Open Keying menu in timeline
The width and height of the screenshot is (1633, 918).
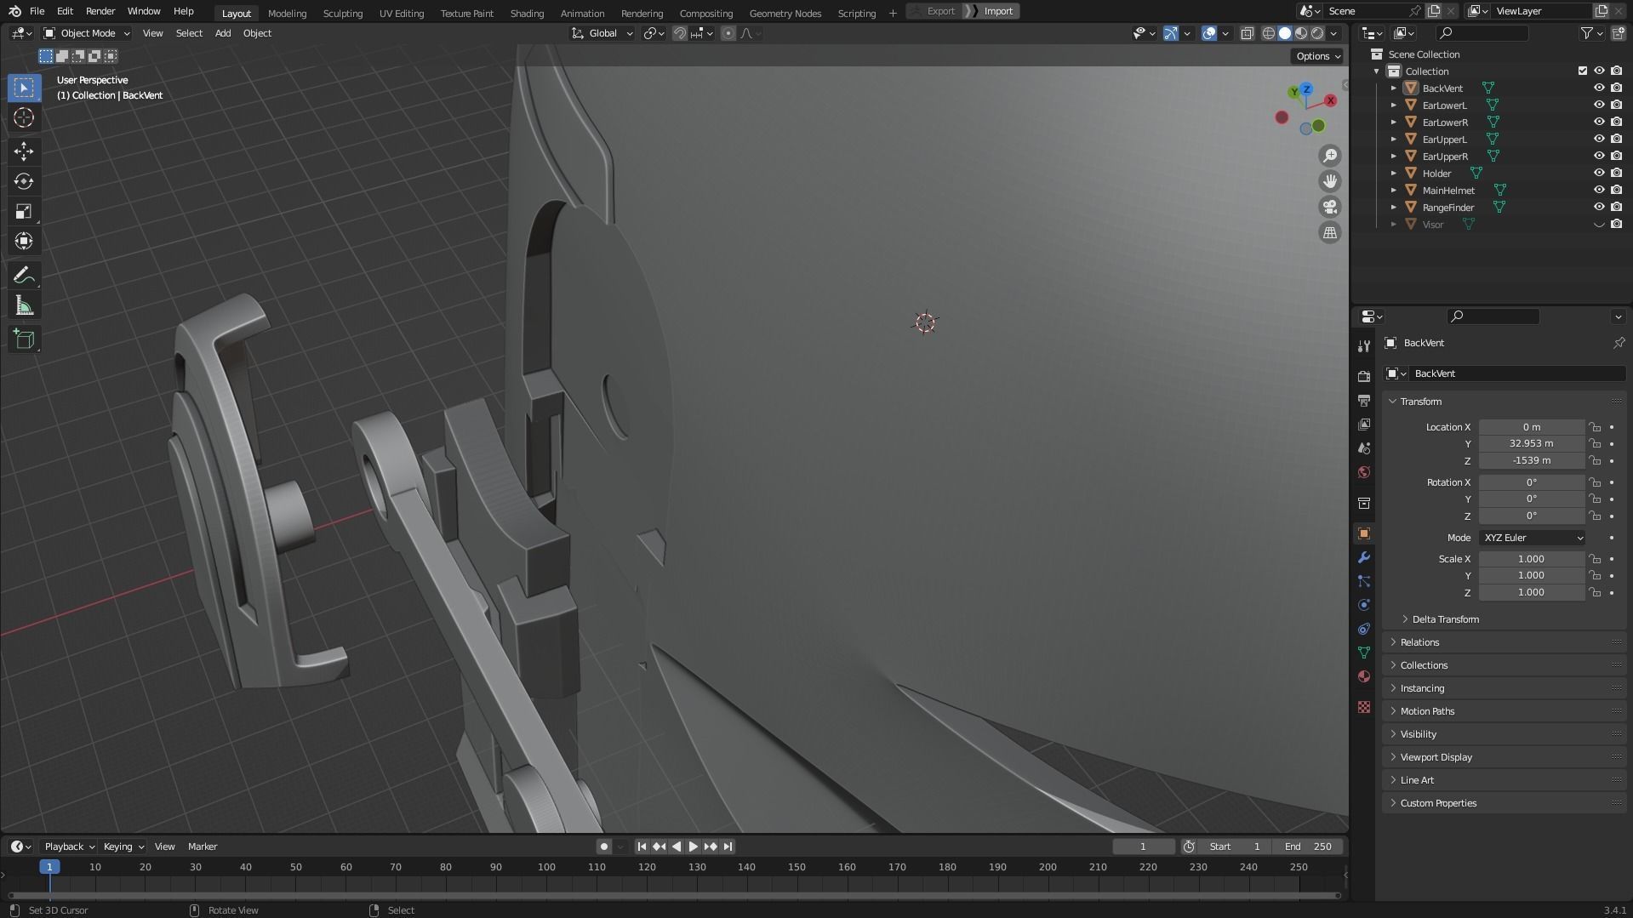click(x=123, y=847)
